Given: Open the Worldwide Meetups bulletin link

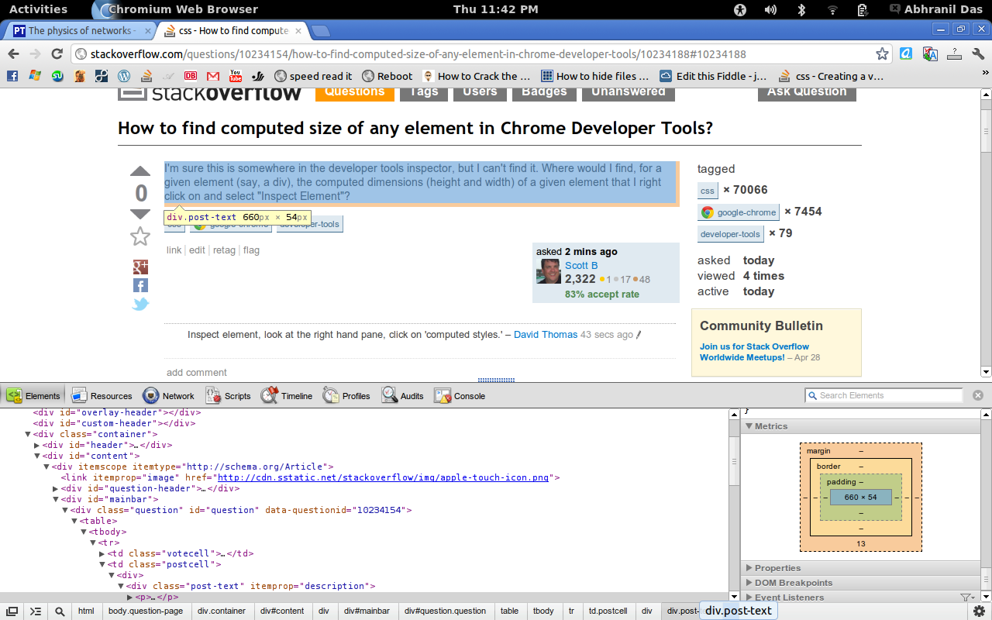Looking at the screenshot, I should pyautogui.click(x=754, y=352).
